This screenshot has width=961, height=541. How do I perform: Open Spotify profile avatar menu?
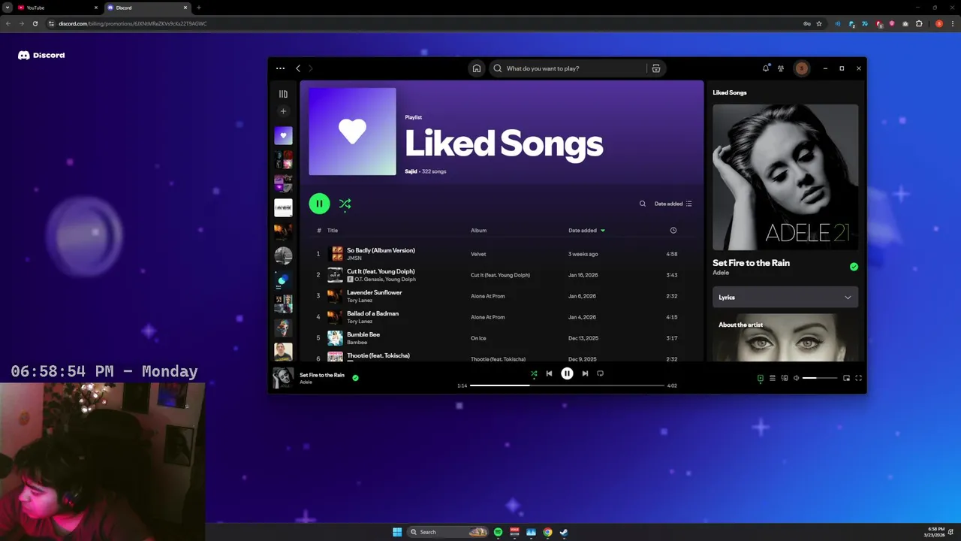point(802,68)
